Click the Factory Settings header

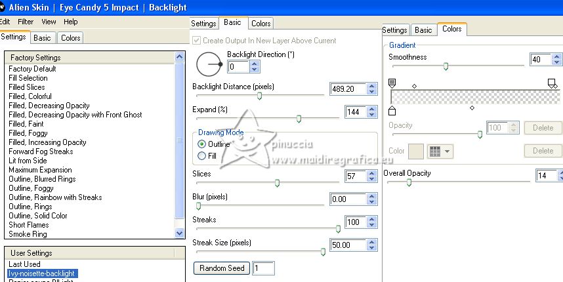[89, 58]
